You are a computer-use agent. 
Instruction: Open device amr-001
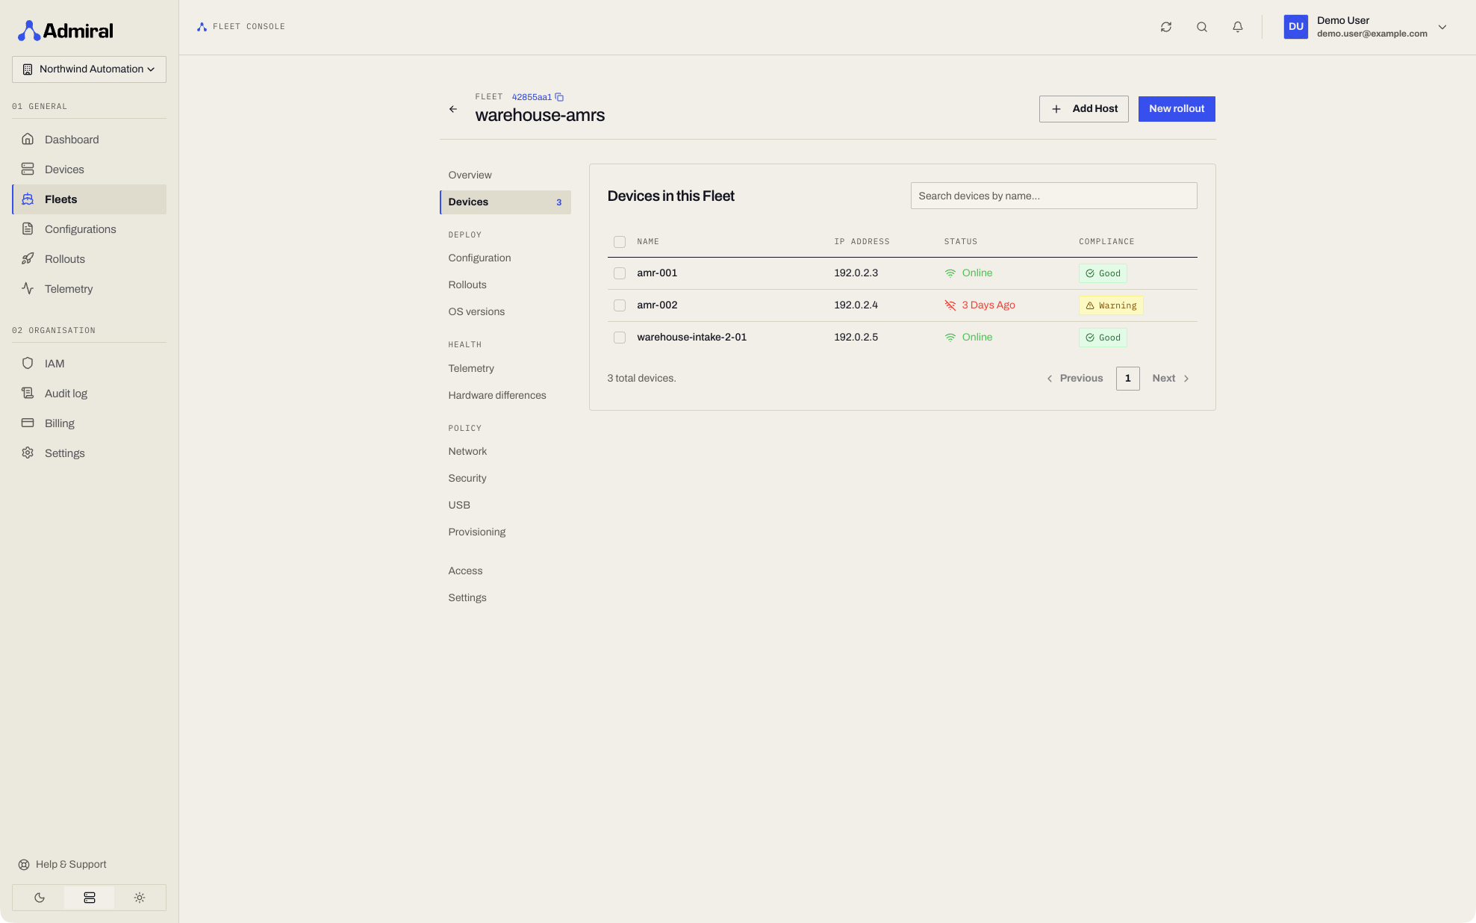click(x=657, y=273)
